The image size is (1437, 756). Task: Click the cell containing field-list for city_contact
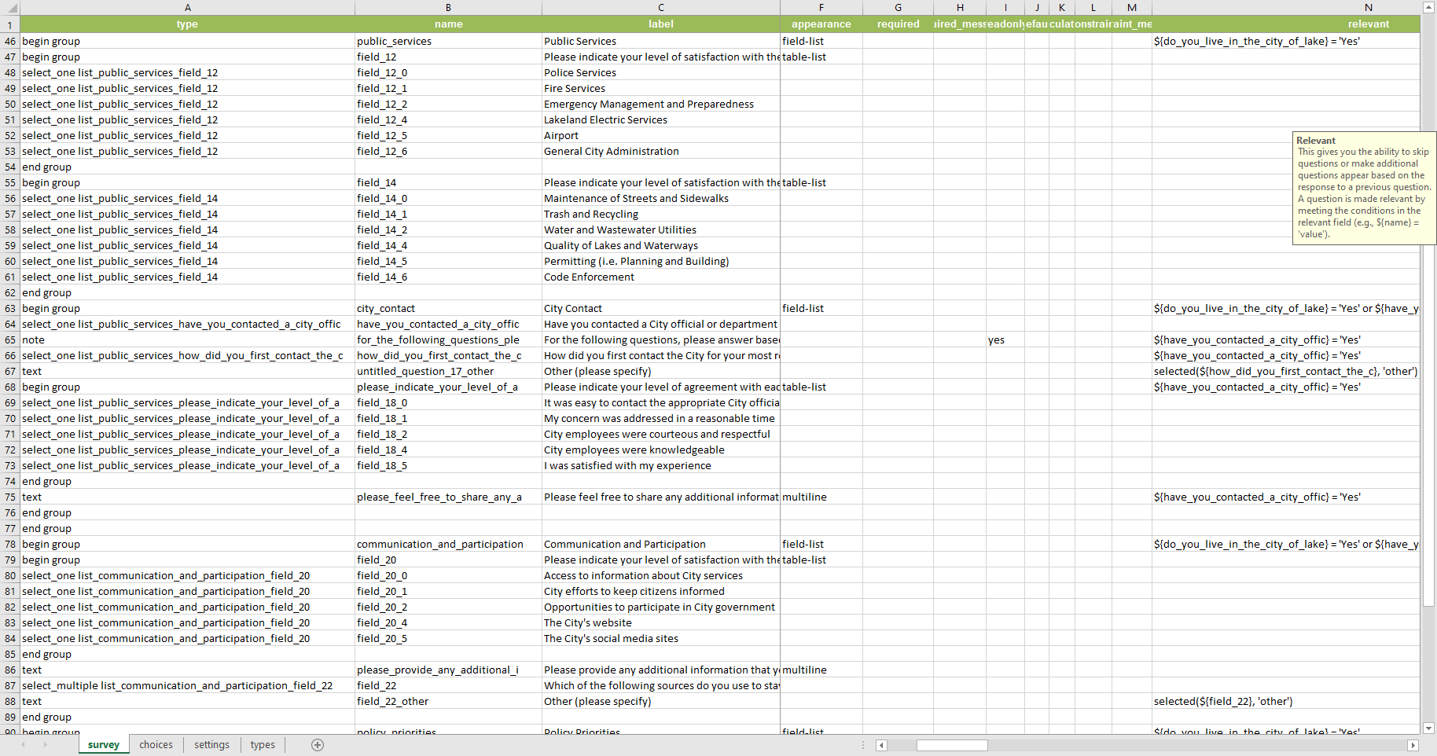821,308
